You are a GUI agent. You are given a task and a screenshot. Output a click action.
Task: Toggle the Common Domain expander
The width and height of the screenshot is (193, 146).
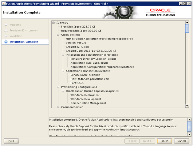click(58, 107)
